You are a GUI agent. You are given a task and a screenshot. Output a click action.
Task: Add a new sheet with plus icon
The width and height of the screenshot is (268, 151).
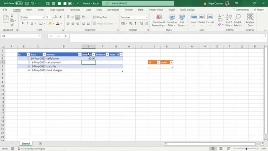(x=40, y=143)
